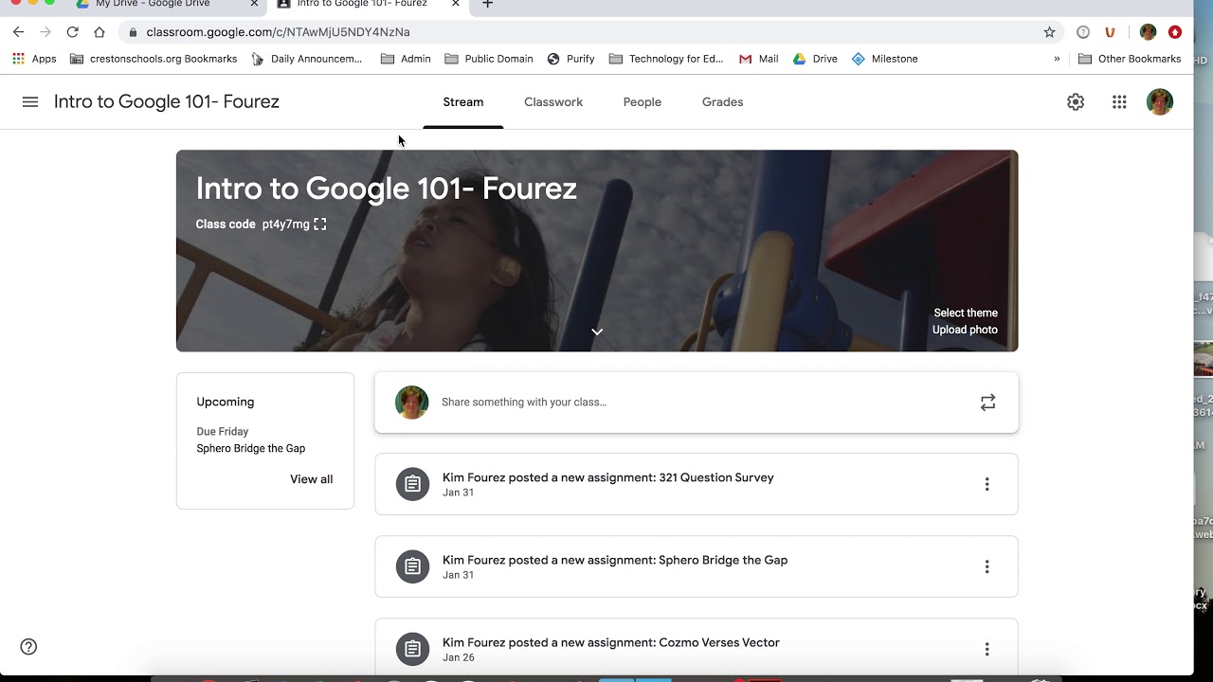Open Sphero Bridge the Gap upcoming item
The image size is (1213, 682).
click(251, 448)
